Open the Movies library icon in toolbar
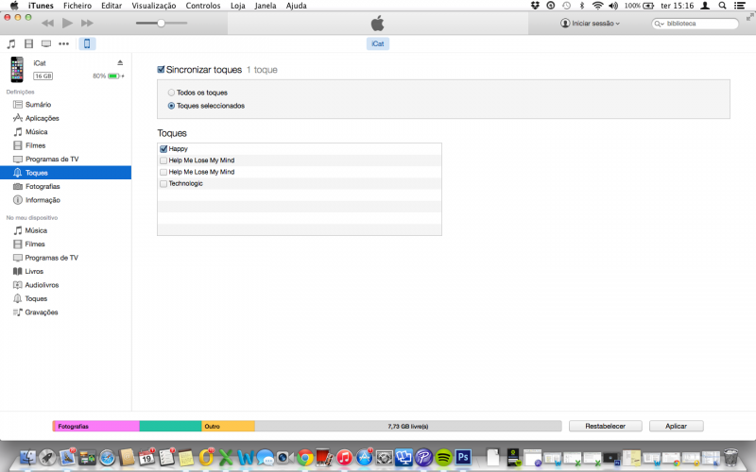Viewport: 756px width, 472px height. 29,43
